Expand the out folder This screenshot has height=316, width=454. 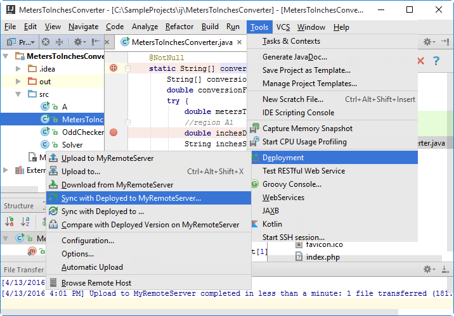(18, 82)
